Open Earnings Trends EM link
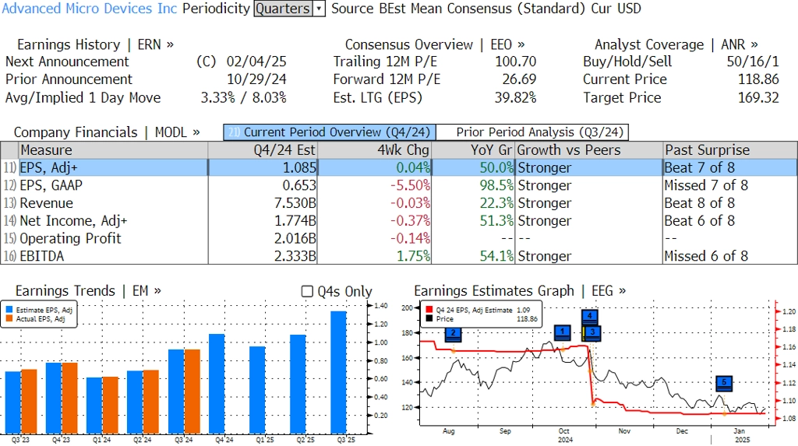This screenshot has height=446, width=798. (88, 291)
